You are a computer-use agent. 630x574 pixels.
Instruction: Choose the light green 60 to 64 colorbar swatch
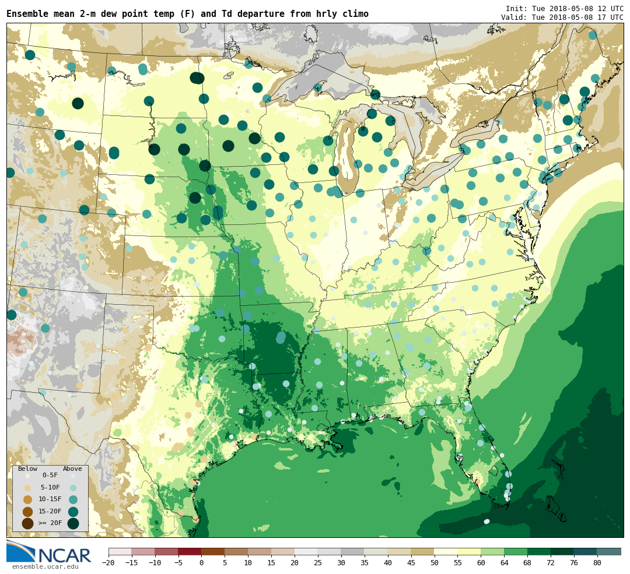[x=492, y=551]
